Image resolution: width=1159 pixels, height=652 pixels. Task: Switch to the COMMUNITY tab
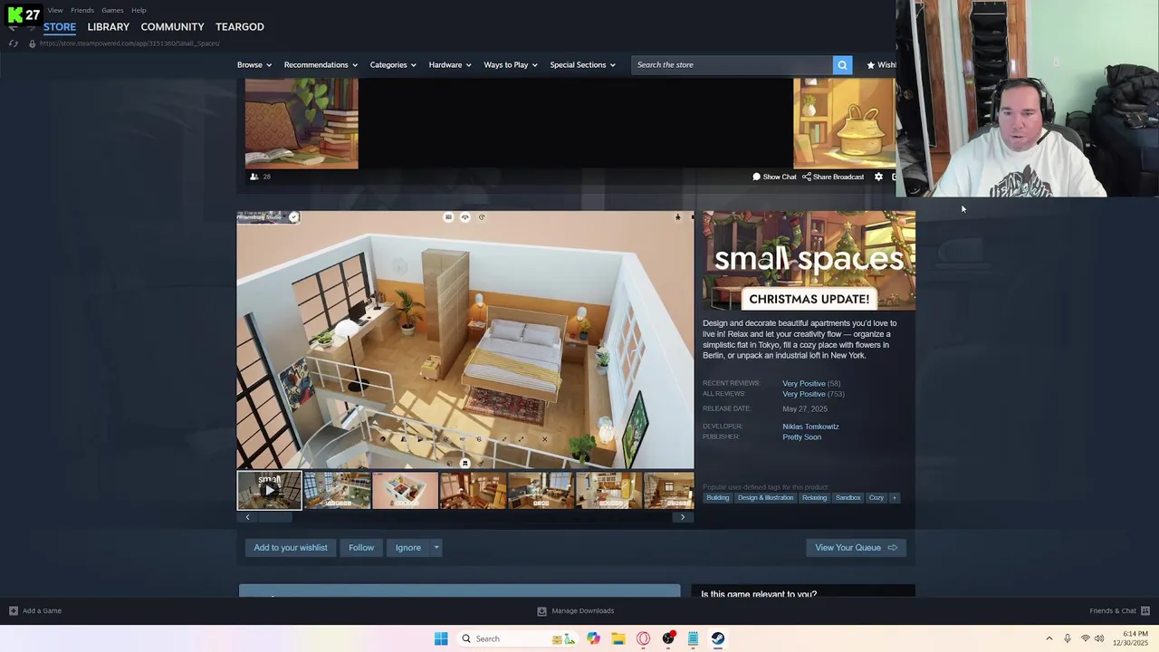click(x=172, y=27)
